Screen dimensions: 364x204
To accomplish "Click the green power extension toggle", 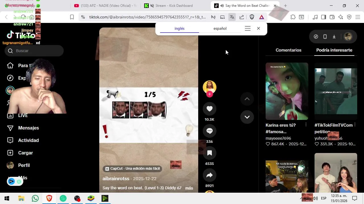I will [19, 182].
